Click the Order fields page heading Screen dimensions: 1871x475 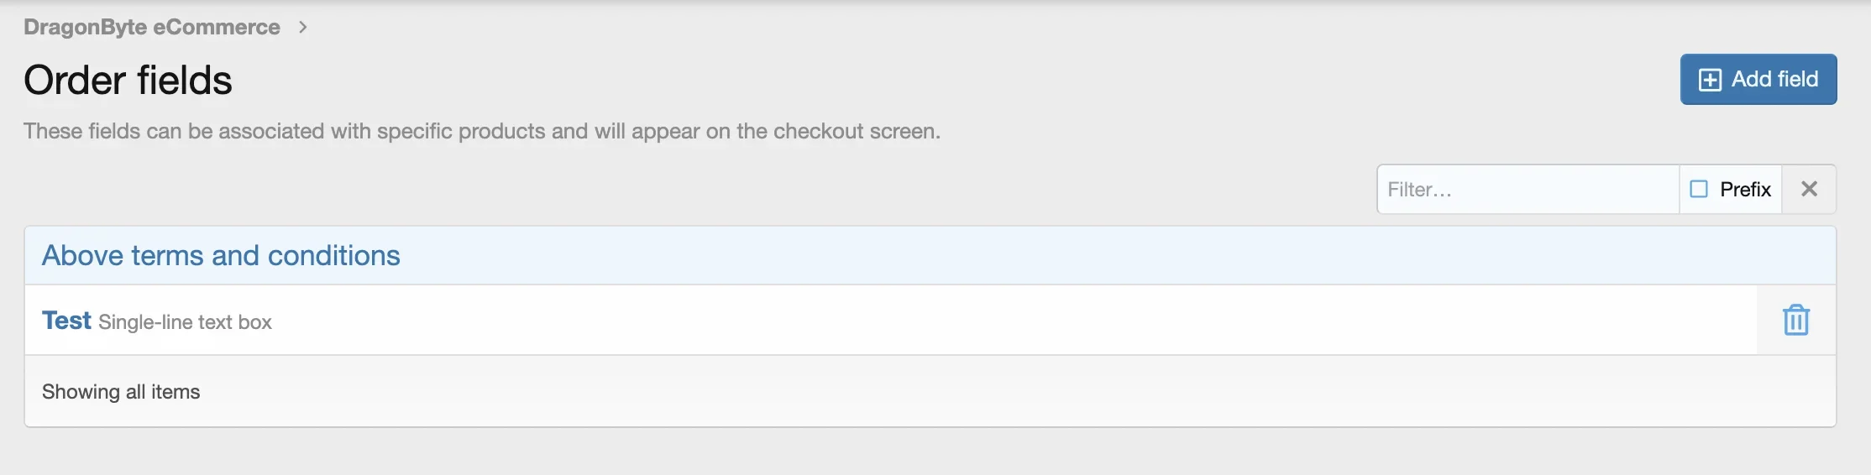128,80
